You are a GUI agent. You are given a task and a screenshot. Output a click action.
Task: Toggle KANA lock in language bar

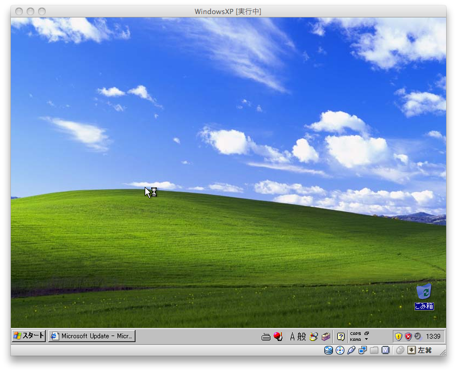click(x=355, y=340)
